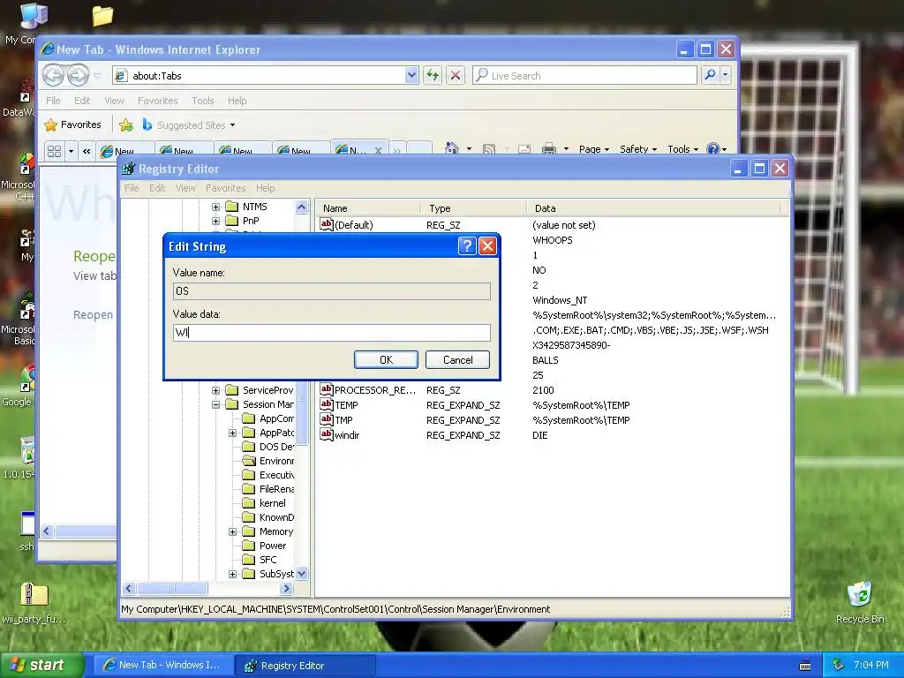904x678 pixels.
Task: Click the Value data text field
Action: pos(332,333)
